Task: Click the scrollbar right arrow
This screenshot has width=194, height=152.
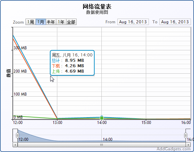Action: (188, 145)
